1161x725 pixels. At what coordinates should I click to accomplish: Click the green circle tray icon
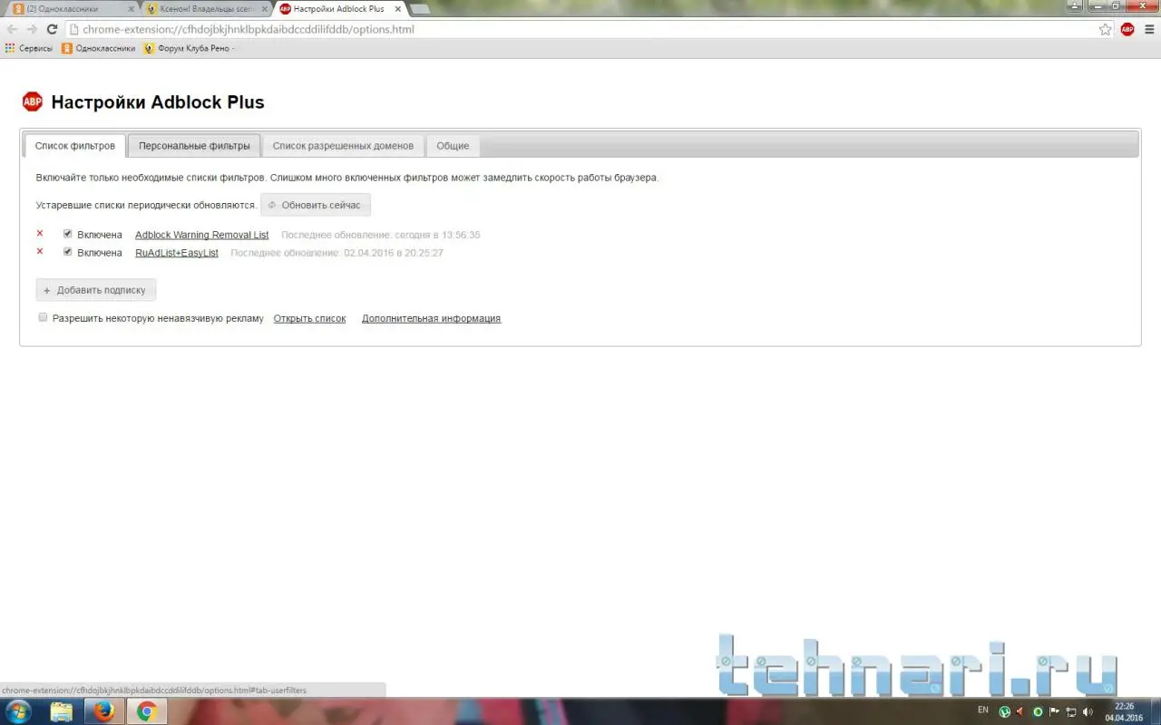pos(1039,711)
